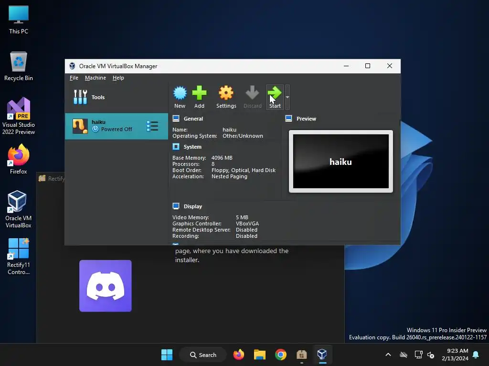Screen dimensions: 489x366
Task: Click the General section monitor icon
Action: pos(176,119)
